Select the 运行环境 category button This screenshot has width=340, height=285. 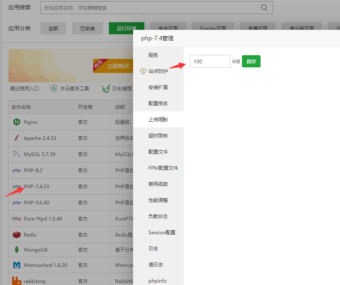(x=126, y=28)
